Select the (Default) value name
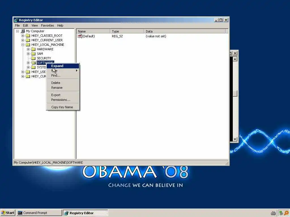This screenshot has height=217, width=290. 89,36
